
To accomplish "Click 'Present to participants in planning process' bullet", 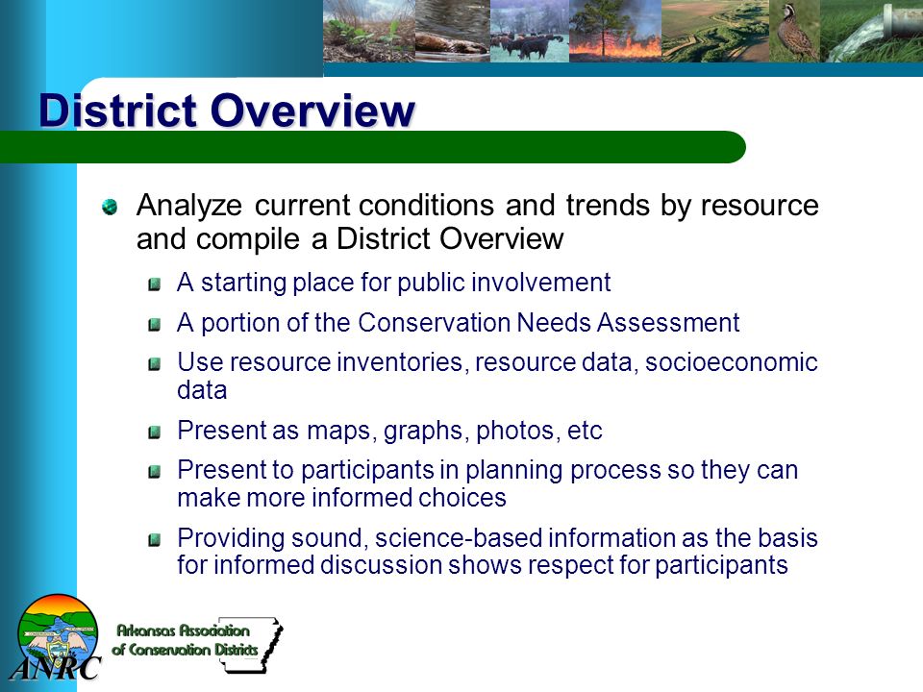I will [487, 483].
